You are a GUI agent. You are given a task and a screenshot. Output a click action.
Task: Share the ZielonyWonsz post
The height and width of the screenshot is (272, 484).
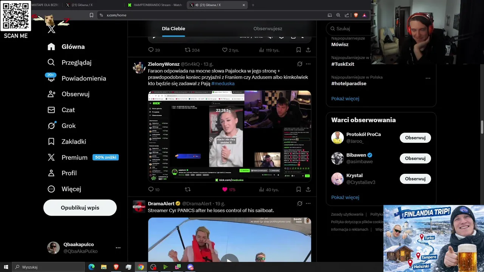308,190
